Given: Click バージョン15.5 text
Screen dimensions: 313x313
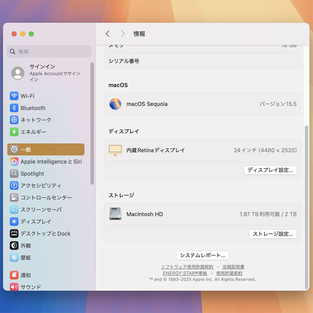Looking at the screenshot, I should [x=278, y=104].
